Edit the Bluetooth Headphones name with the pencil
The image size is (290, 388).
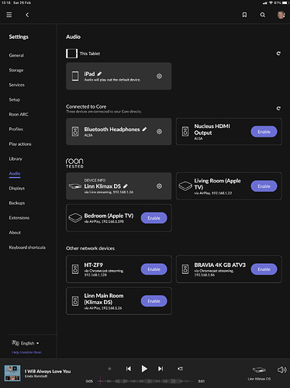pyautogui.click(x=144, y=129)
